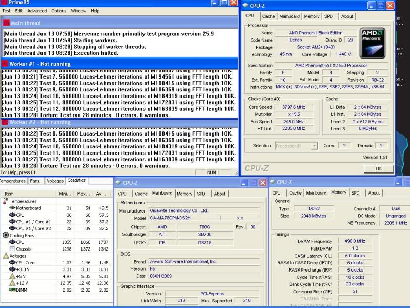Viewport: 410px width, 308px height.
Task: Select Cache tab in CPU-Z Memory window
Action: pos(295,193)
